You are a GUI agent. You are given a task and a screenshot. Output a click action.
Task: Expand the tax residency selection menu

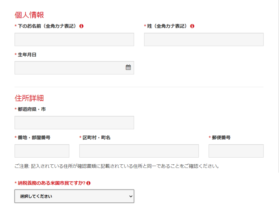74,196
